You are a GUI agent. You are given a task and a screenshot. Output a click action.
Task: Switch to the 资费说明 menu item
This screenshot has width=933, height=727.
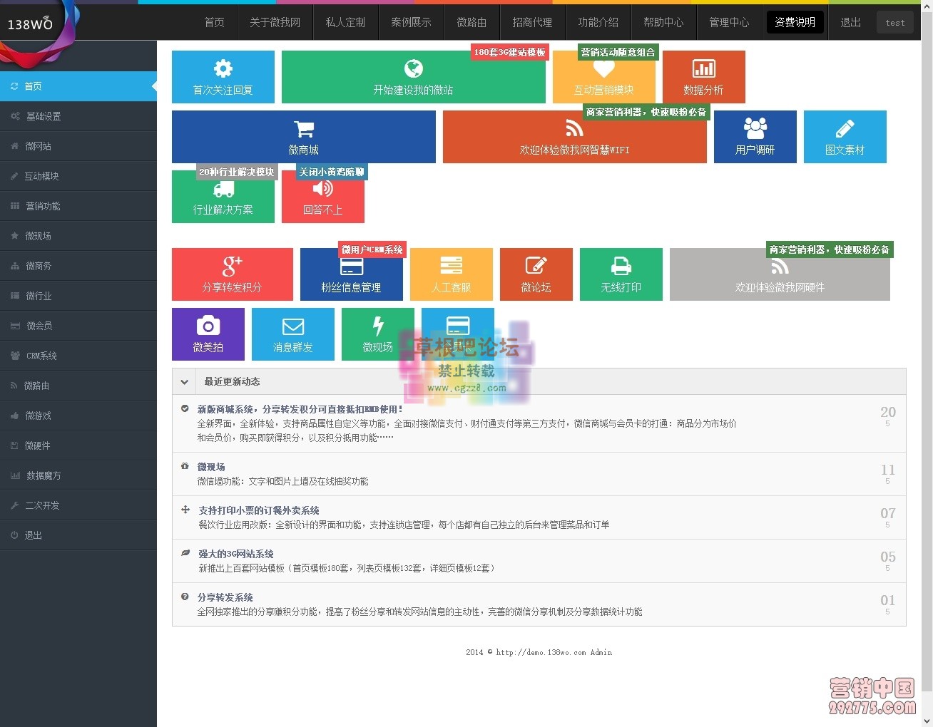795,22
